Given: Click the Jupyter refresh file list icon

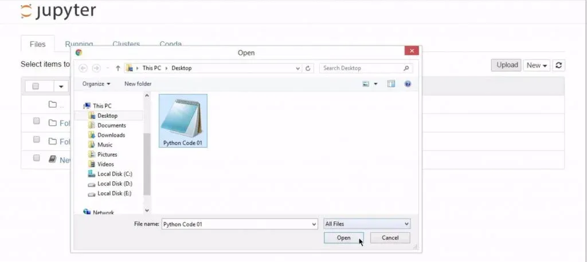Looking at the screenshot, I should click(559, 65).
